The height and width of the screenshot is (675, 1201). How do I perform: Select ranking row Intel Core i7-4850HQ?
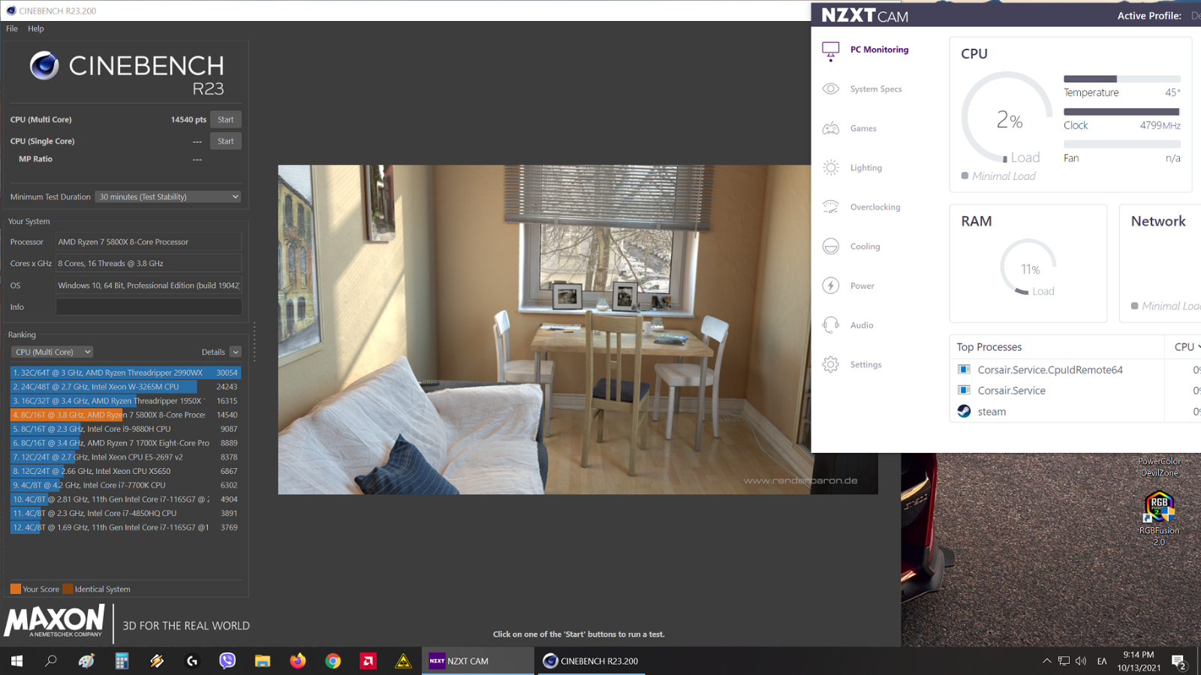[x=125, y=514]
